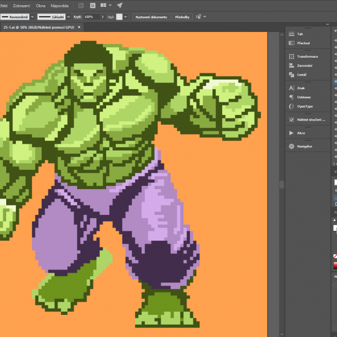The height and width of the screenshot is (337, 337).
Task: Open the OpenType panel
Action: tap(292, 107)
